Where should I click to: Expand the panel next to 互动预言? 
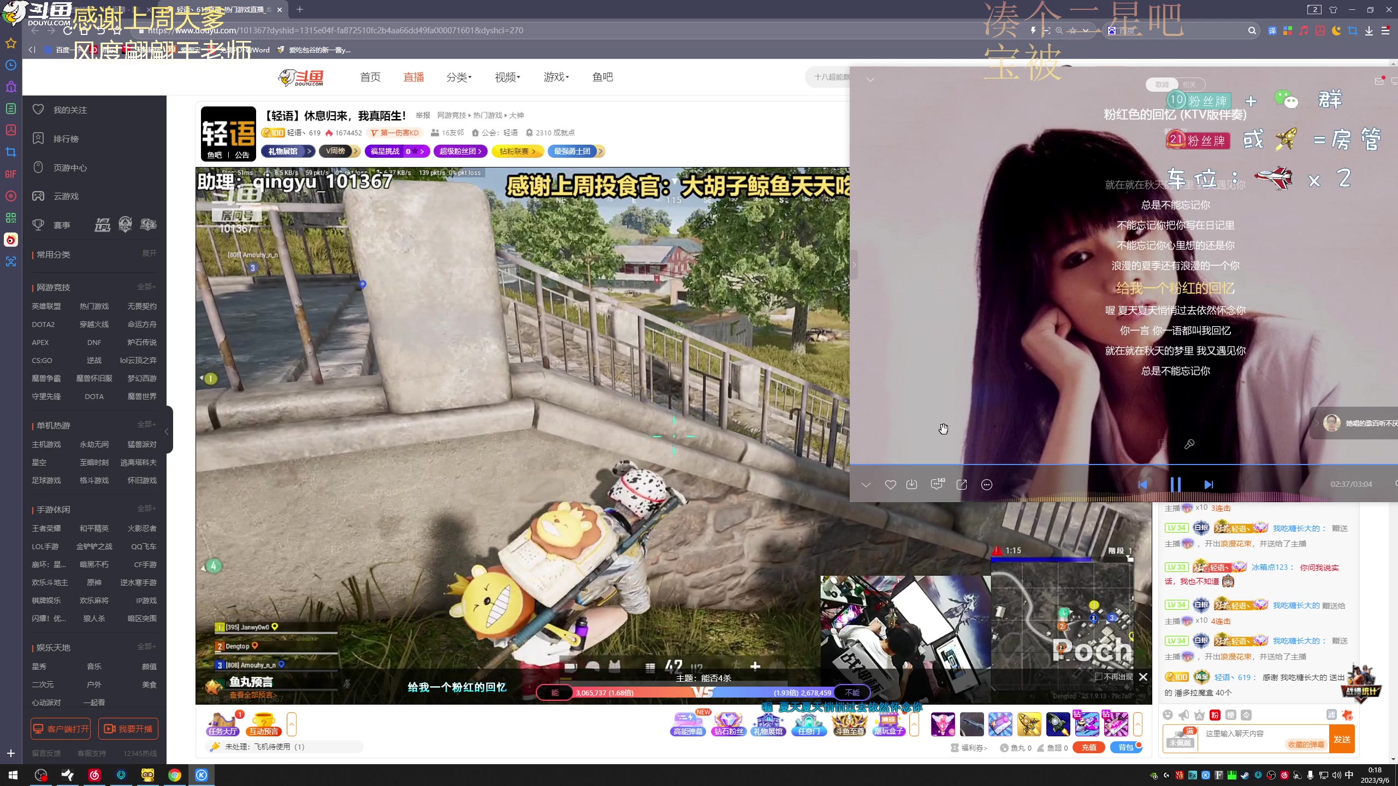click(292, 724)
